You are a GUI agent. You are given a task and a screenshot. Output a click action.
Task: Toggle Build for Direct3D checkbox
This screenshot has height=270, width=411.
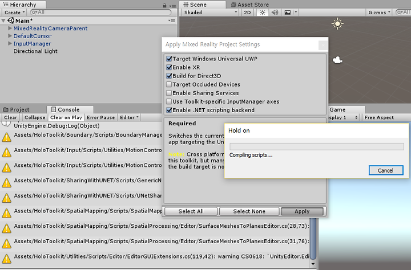tap(169, 76)
